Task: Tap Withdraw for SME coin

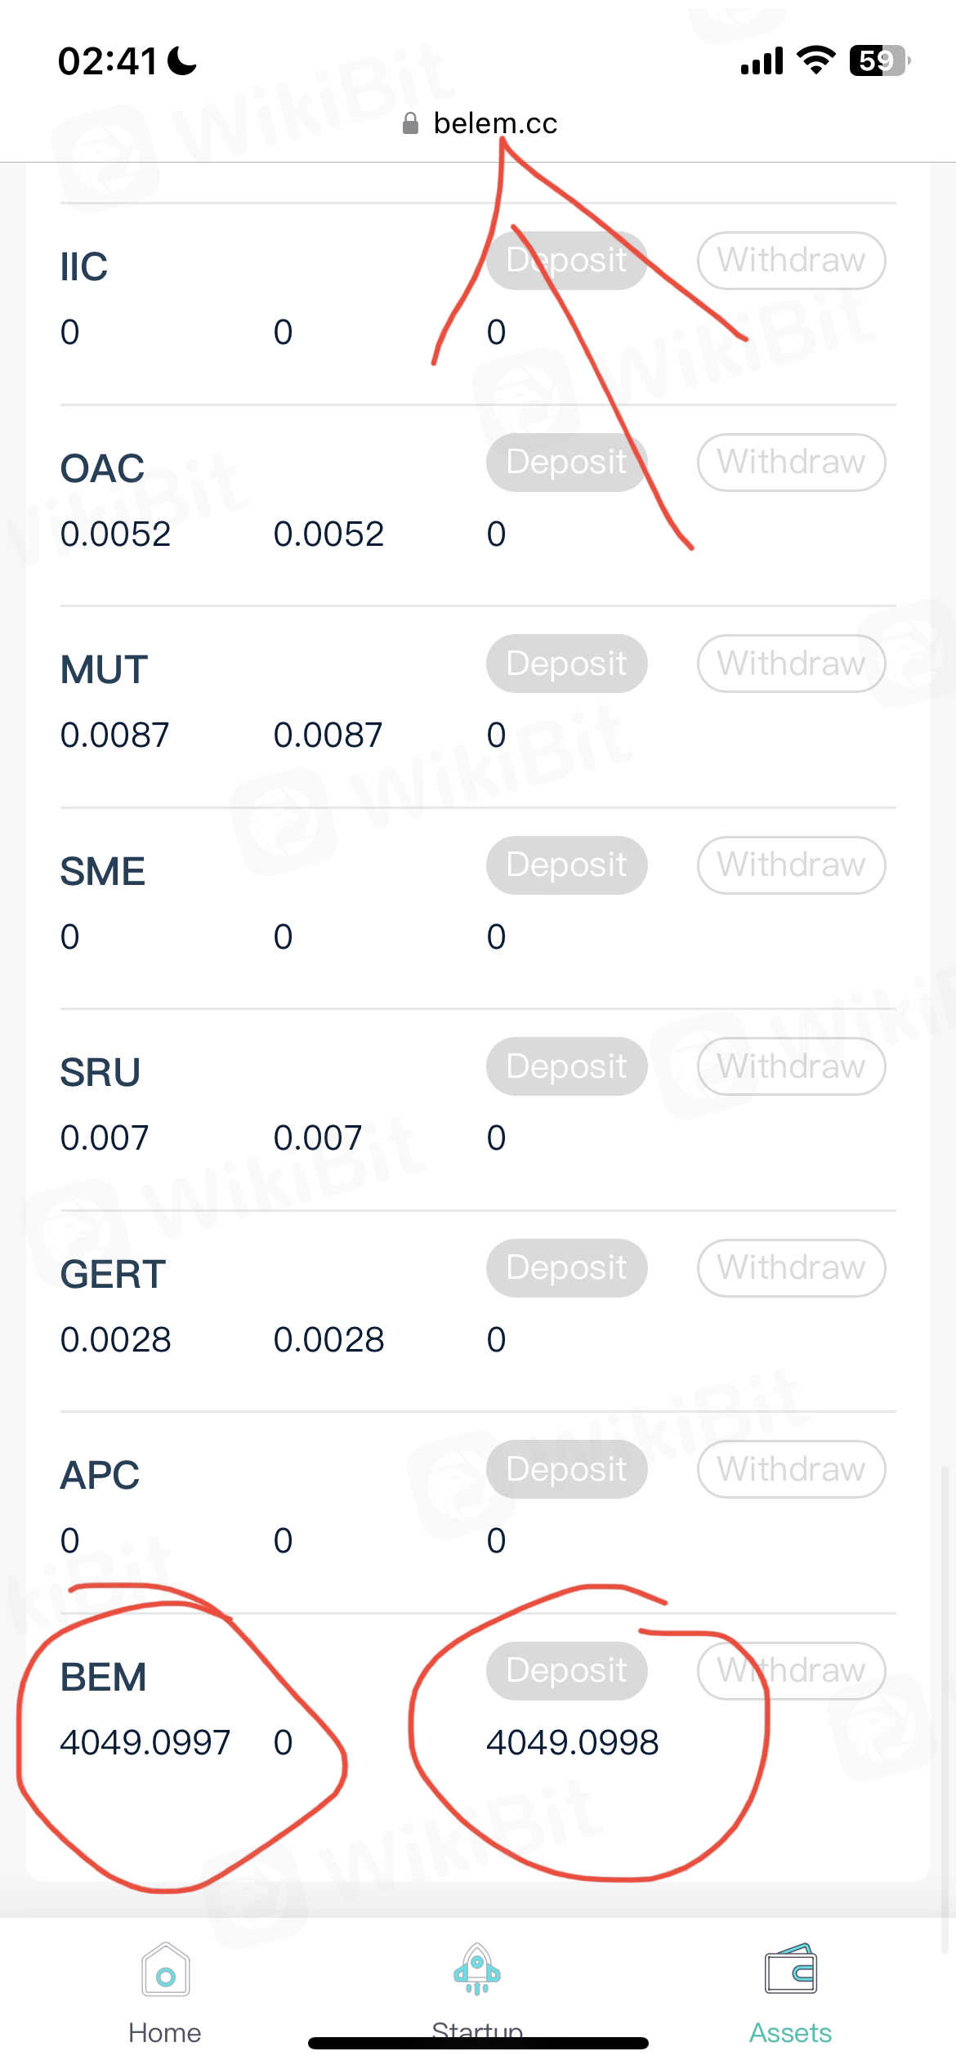Action: point(791,865)
